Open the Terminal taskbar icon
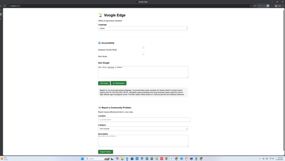Image resolution: width=285 pixels, height=161 pixels. tap(191, 159)
